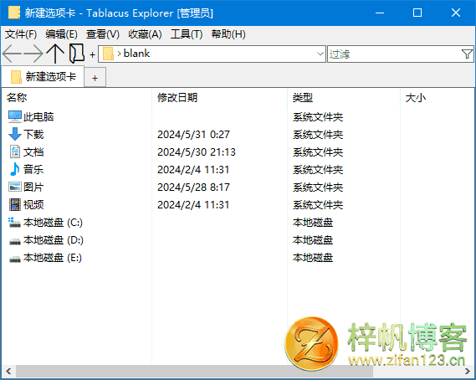Click the filter funnel icon

click(467, 54)
